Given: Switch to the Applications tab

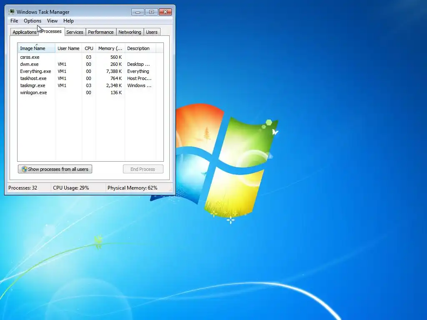Looking at the screenshot, I should [x=24, y=32].
